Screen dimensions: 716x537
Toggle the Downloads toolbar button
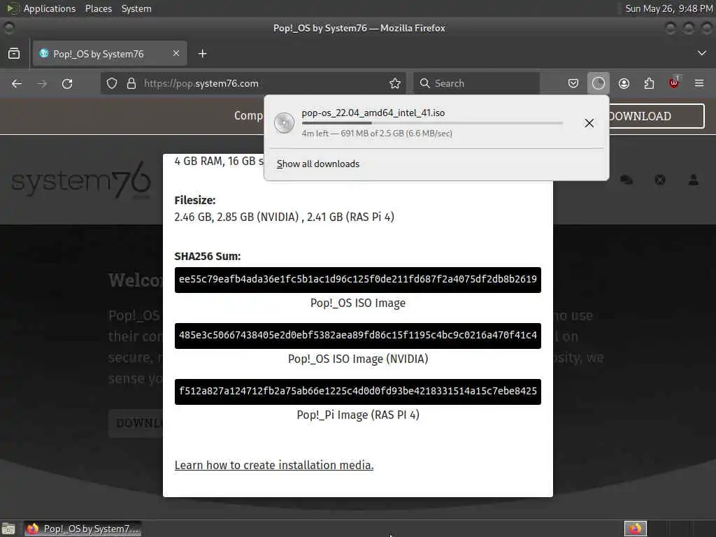point(599,83)
